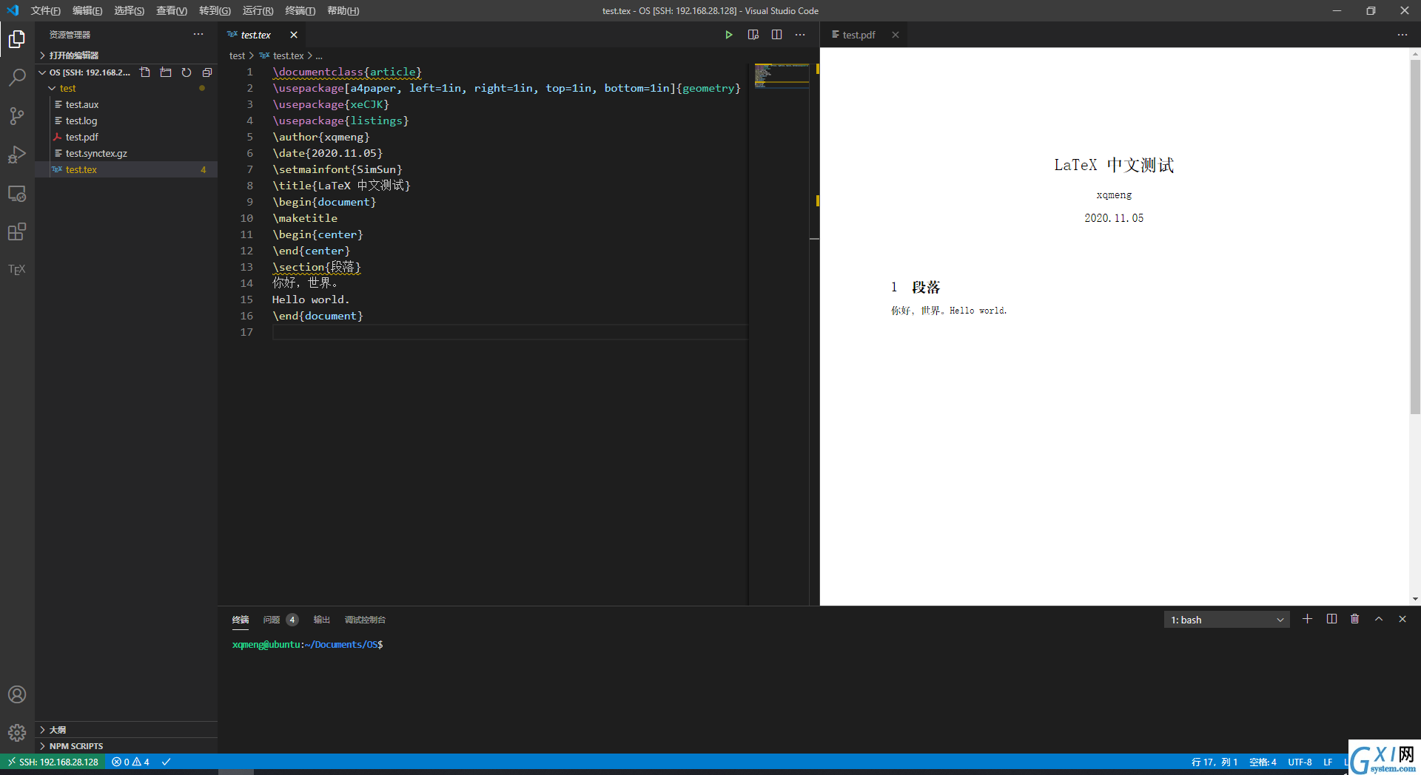Open the terminal selector dropdown 1: bash

(x=1226, y=620)
